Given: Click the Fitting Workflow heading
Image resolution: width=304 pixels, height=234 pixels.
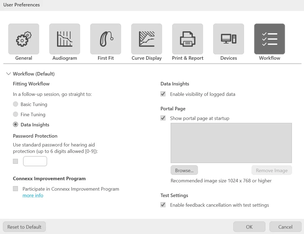Looking at the screenshot, I should [x=31, y=84].
